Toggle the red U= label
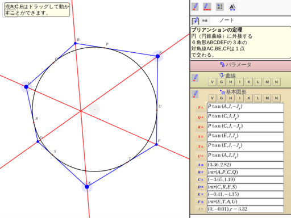The width and height of the screenshot is (291, 218). [x=201, y=157]
